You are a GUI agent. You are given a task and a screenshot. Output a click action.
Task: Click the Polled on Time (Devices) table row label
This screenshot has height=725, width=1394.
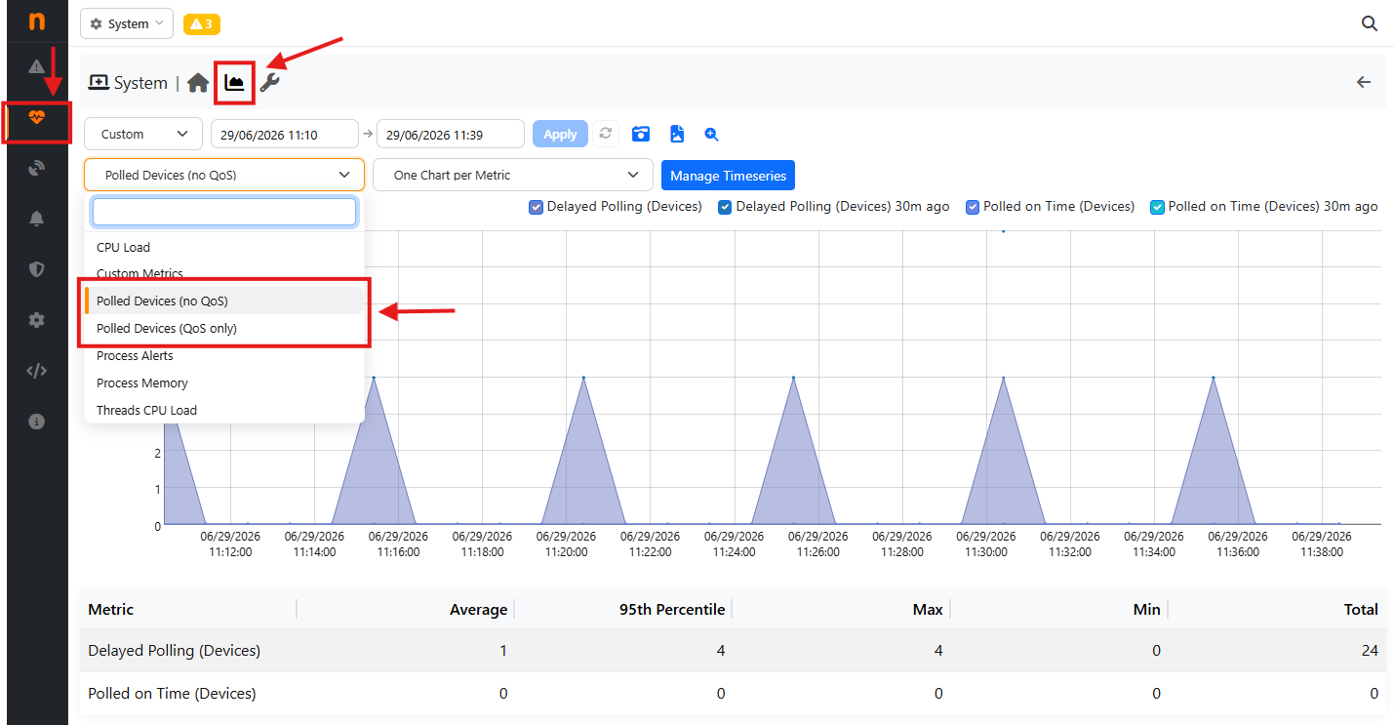pyautogui.click(x=172, y=693)
